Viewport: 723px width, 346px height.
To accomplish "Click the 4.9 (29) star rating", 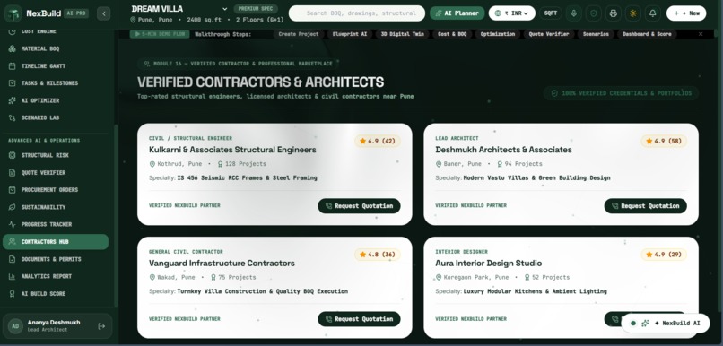I will coord(664,255).
